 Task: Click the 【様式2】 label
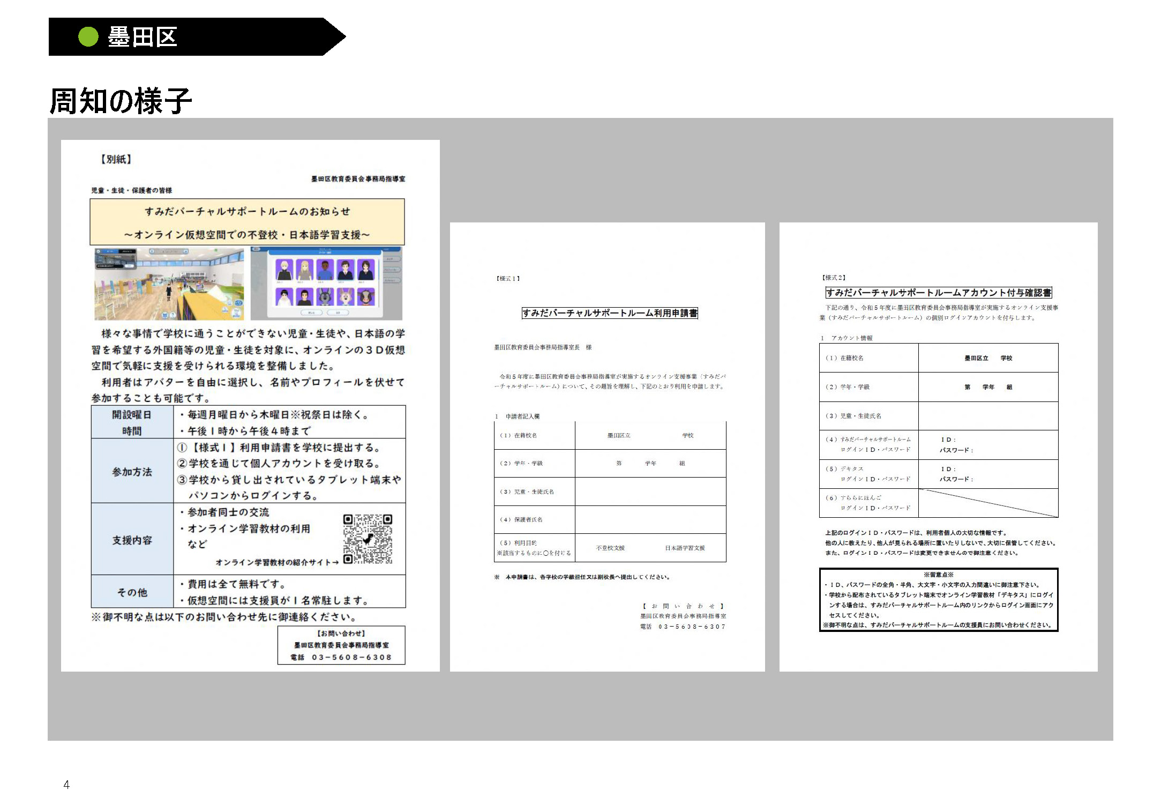click(x=834, y=278)
